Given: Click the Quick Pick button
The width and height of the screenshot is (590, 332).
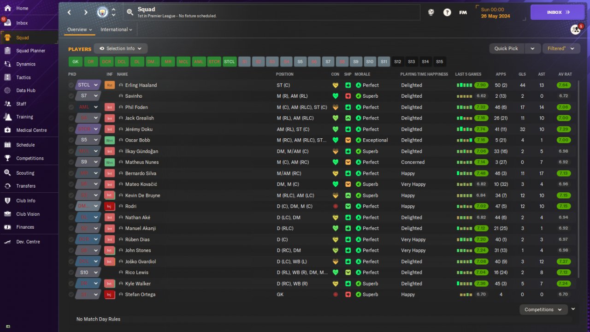Looking at the screenshot, I should click(x=507, y=48).
